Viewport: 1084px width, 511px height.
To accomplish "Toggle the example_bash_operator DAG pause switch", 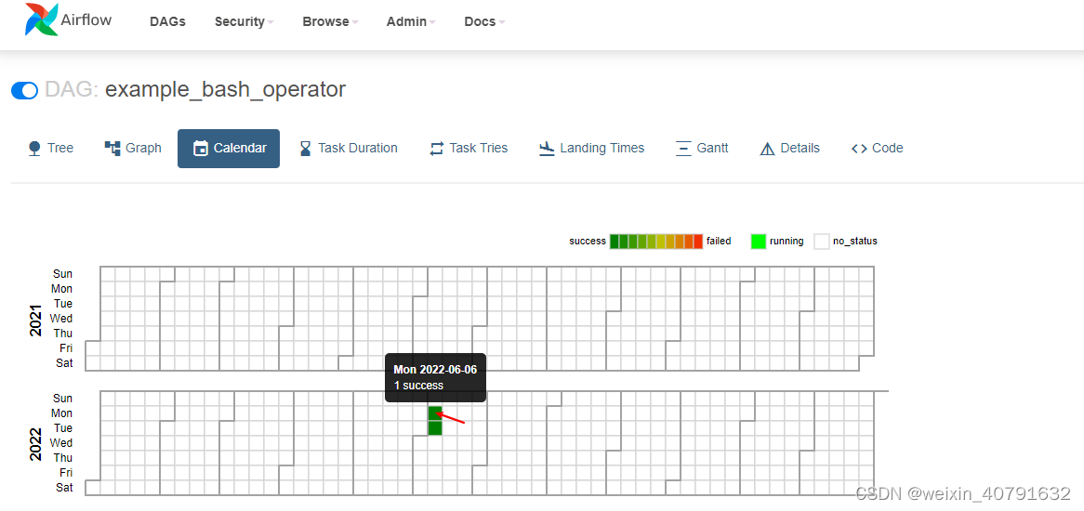I will (x=25, y=90).
